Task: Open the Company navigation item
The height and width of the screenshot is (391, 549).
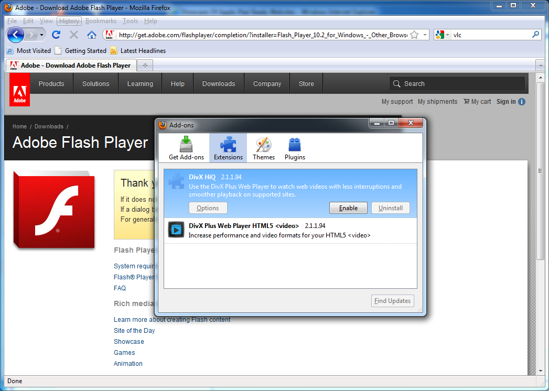Action: [x=267, y=84]
